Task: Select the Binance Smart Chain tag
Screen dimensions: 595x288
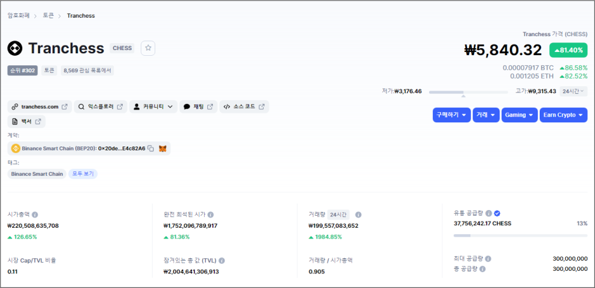Action: 37,174
